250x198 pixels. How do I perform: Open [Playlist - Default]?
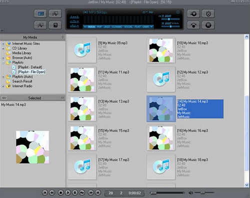coord(30,67)
